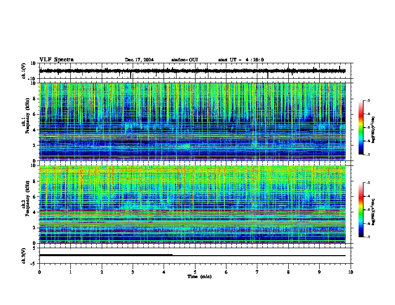Screen dimensions: 395x305
Task: Click the ch.2 colorbar "log(PSD)" unit label
Action: point(373,212)
